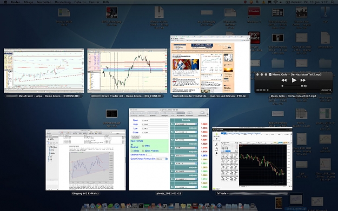The width and height of the screenshot is (338, 211).
Task: Open the S3 formula dropdown in pivots
Action: 186,179
